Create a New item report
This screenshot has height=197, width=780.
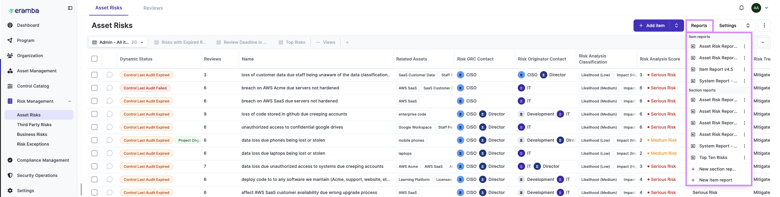click(x=715, y=180)
